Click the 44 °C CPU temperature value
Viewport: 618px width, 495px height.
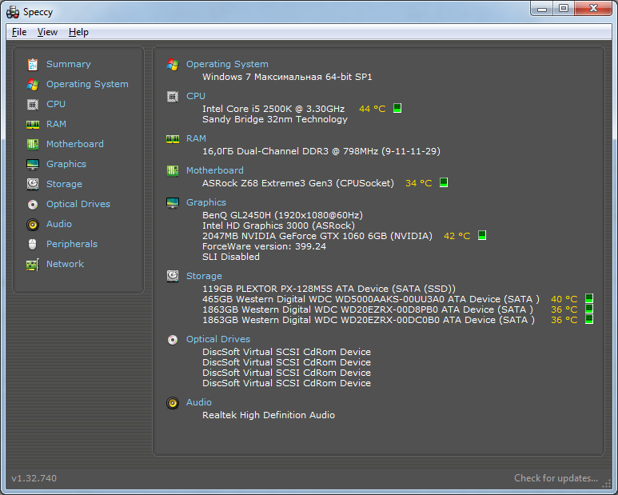[x=372, y=110]
